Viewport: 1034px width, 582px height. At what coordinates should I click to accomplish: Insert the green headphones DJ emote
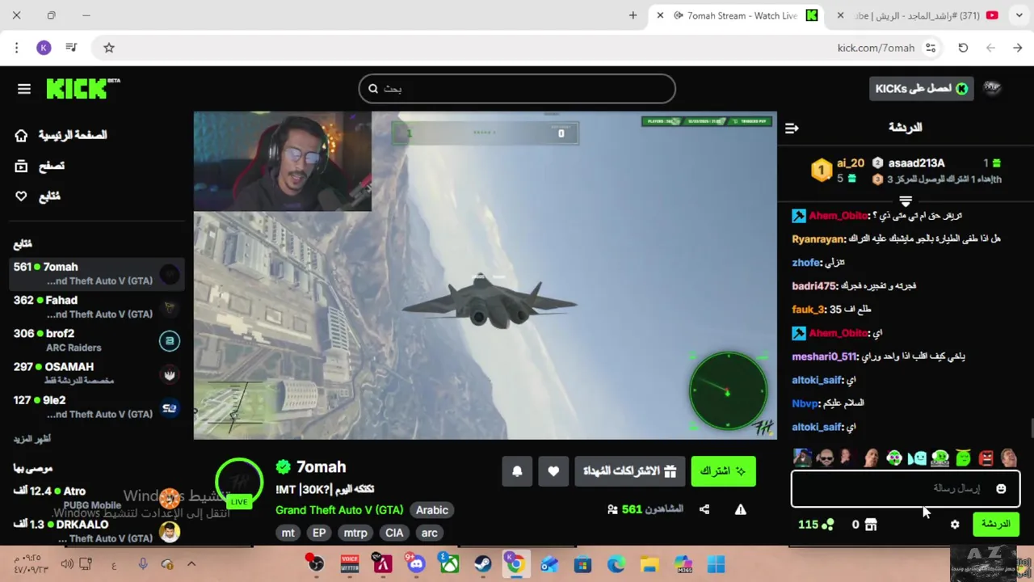point(940,458)
